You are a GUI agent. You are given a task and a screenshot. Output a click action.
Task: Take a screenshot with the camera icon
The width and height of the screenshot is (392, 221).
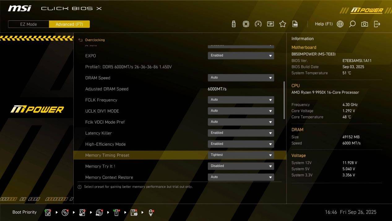click(364, 24)
